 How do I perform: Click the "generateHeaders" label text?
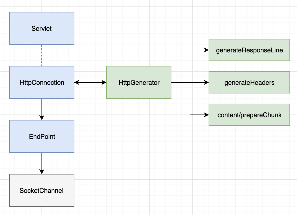(250, 83)
